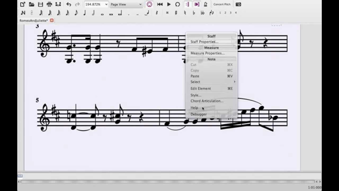Image resolution: width=339 pixels, height=191 pixels.
Task: Open the Page View mode dropdown
Action: (x=126, y=4)
